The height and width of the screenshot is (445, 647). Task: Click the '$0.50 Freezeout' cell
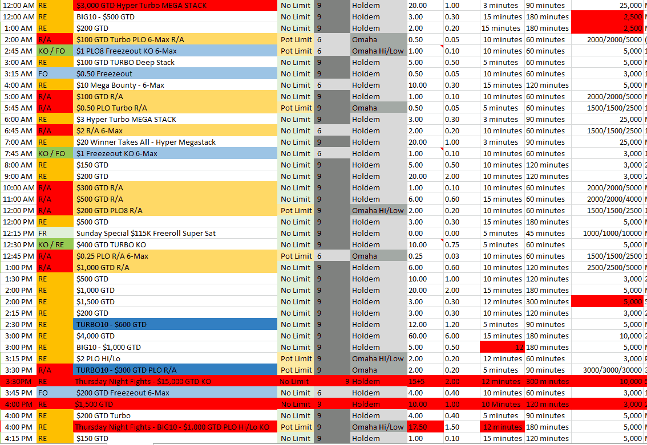pyautogui.click(x=175, y=74)
